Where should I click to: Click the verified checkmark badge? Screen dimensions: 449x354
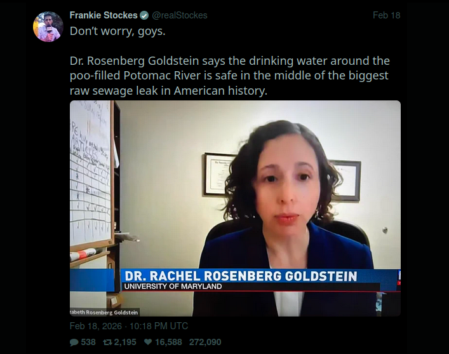144,15
